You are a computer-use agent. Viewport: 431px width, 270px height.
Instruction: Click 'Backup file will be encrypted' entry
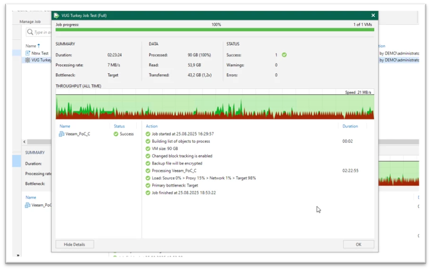click(177, 163)
